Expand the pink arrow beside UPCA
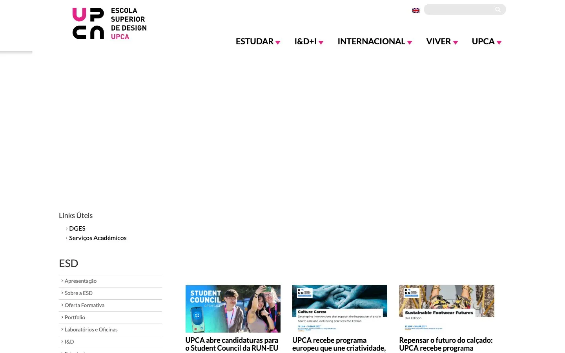The image size is (565, 353). [499, 43]
